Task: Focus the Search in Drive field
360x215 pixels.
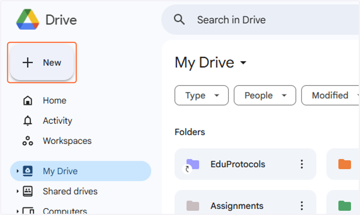Action: coord(260,20)
